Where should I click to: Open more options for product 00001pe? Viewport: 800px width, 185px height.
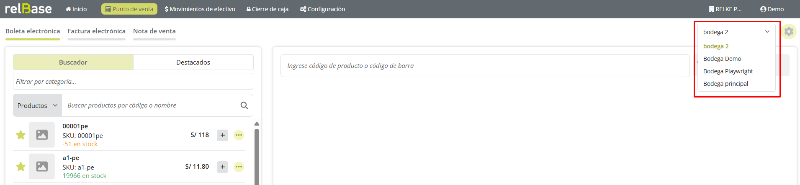[239, 135]
